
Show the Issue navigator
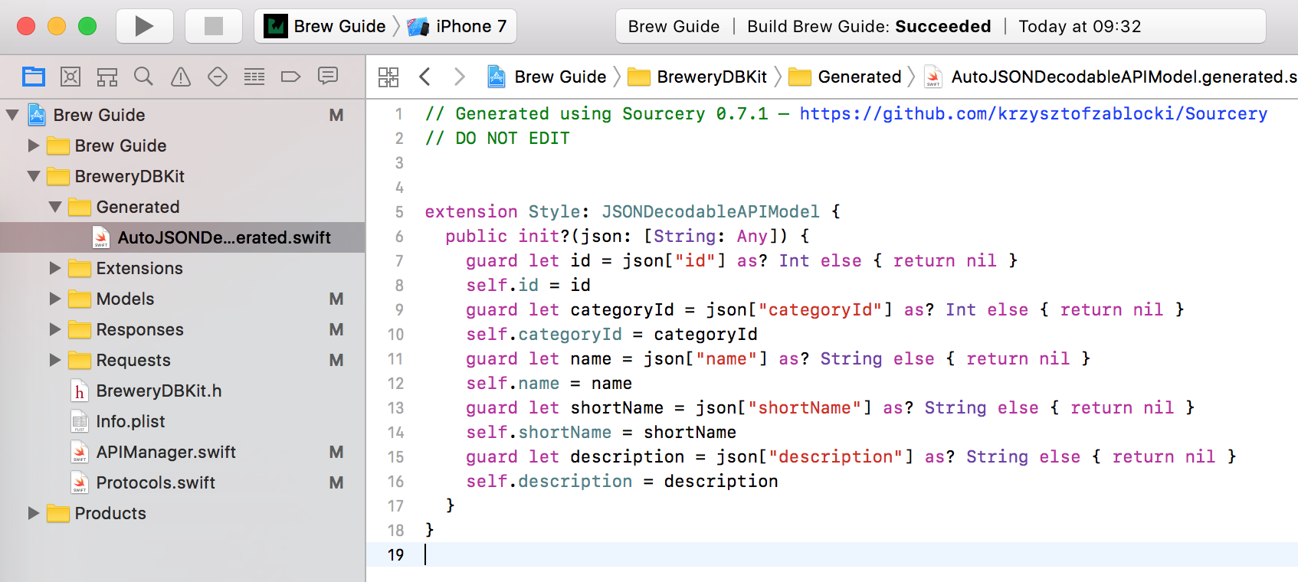coord(181,77)
